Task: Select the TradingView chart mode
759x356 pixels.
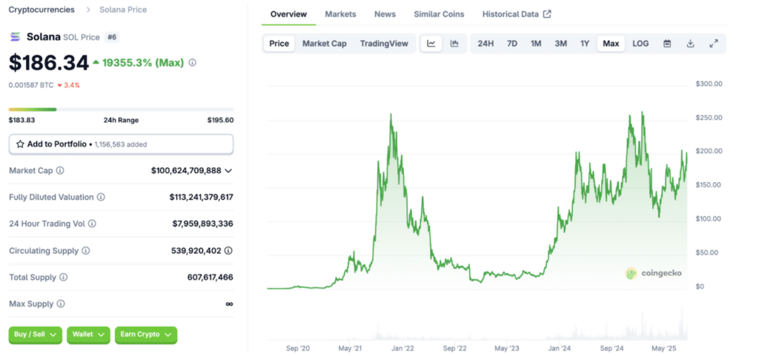Action: point(384,44)
